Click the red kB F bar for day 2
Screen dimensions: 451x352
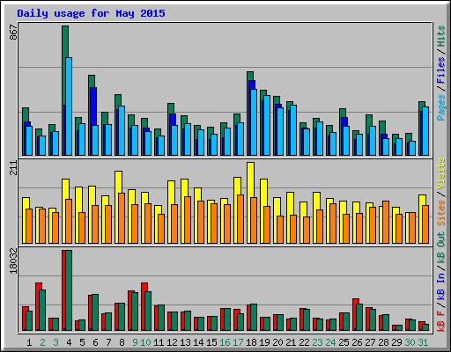(38, 306)
